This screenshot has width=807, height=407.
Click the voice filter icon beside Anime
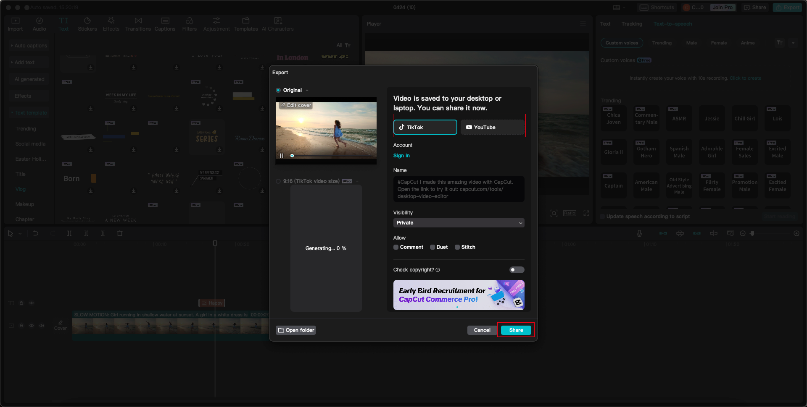(780, 43)
